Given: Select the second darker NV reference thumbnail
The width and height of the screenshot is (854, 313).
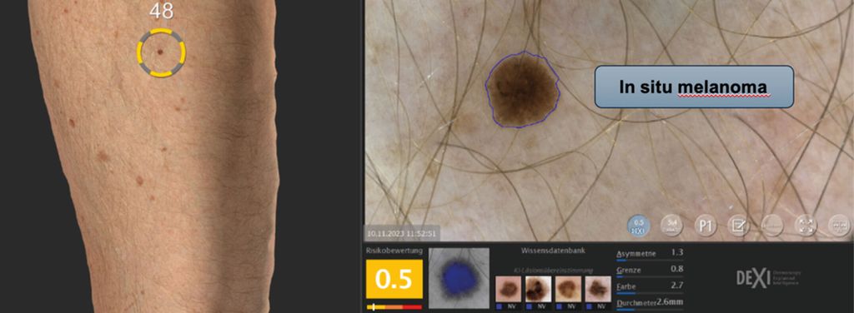Looking at the screenshot, I should (x=538, y=289).
